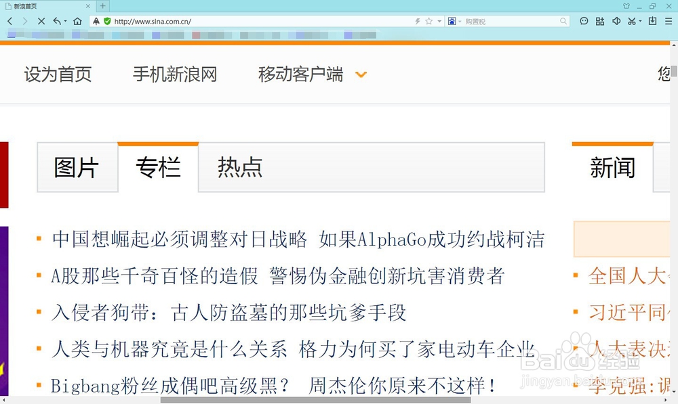Click the rocket boost icon in address bar
The height and width of the screenshot is (404, 678).
(96, 21)
